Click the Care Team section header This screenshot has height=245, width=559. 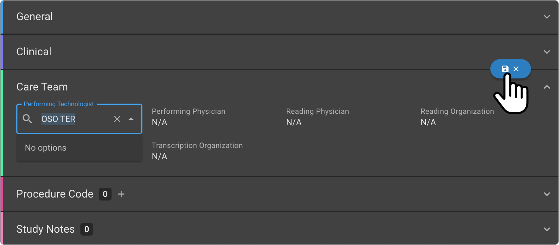click(42, 87)
